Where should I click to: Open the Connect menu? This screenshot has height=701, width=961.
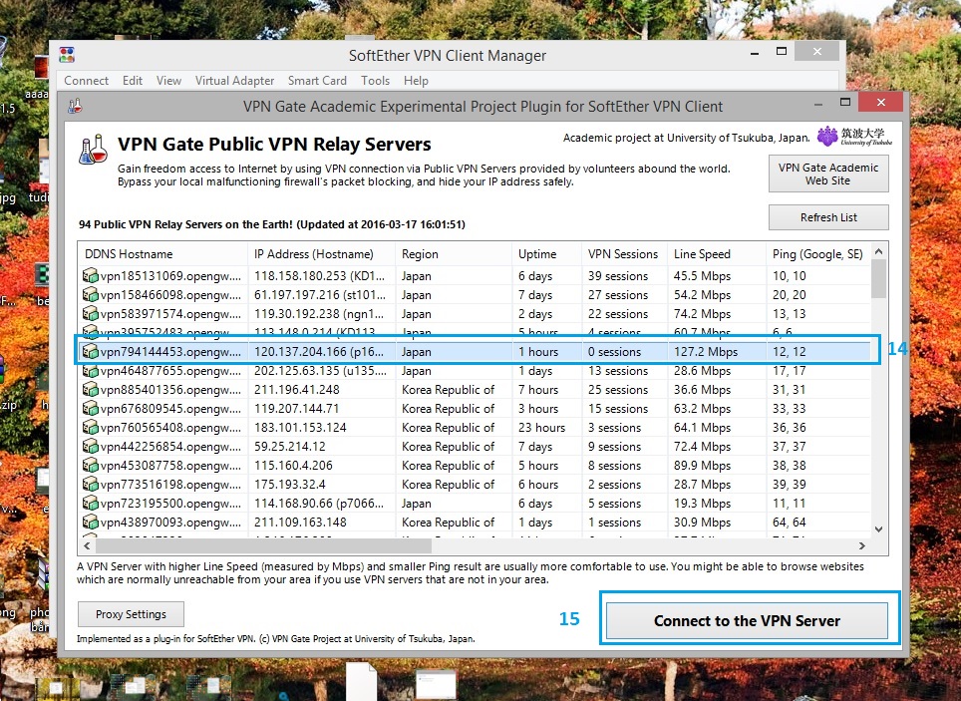(87, 81)
